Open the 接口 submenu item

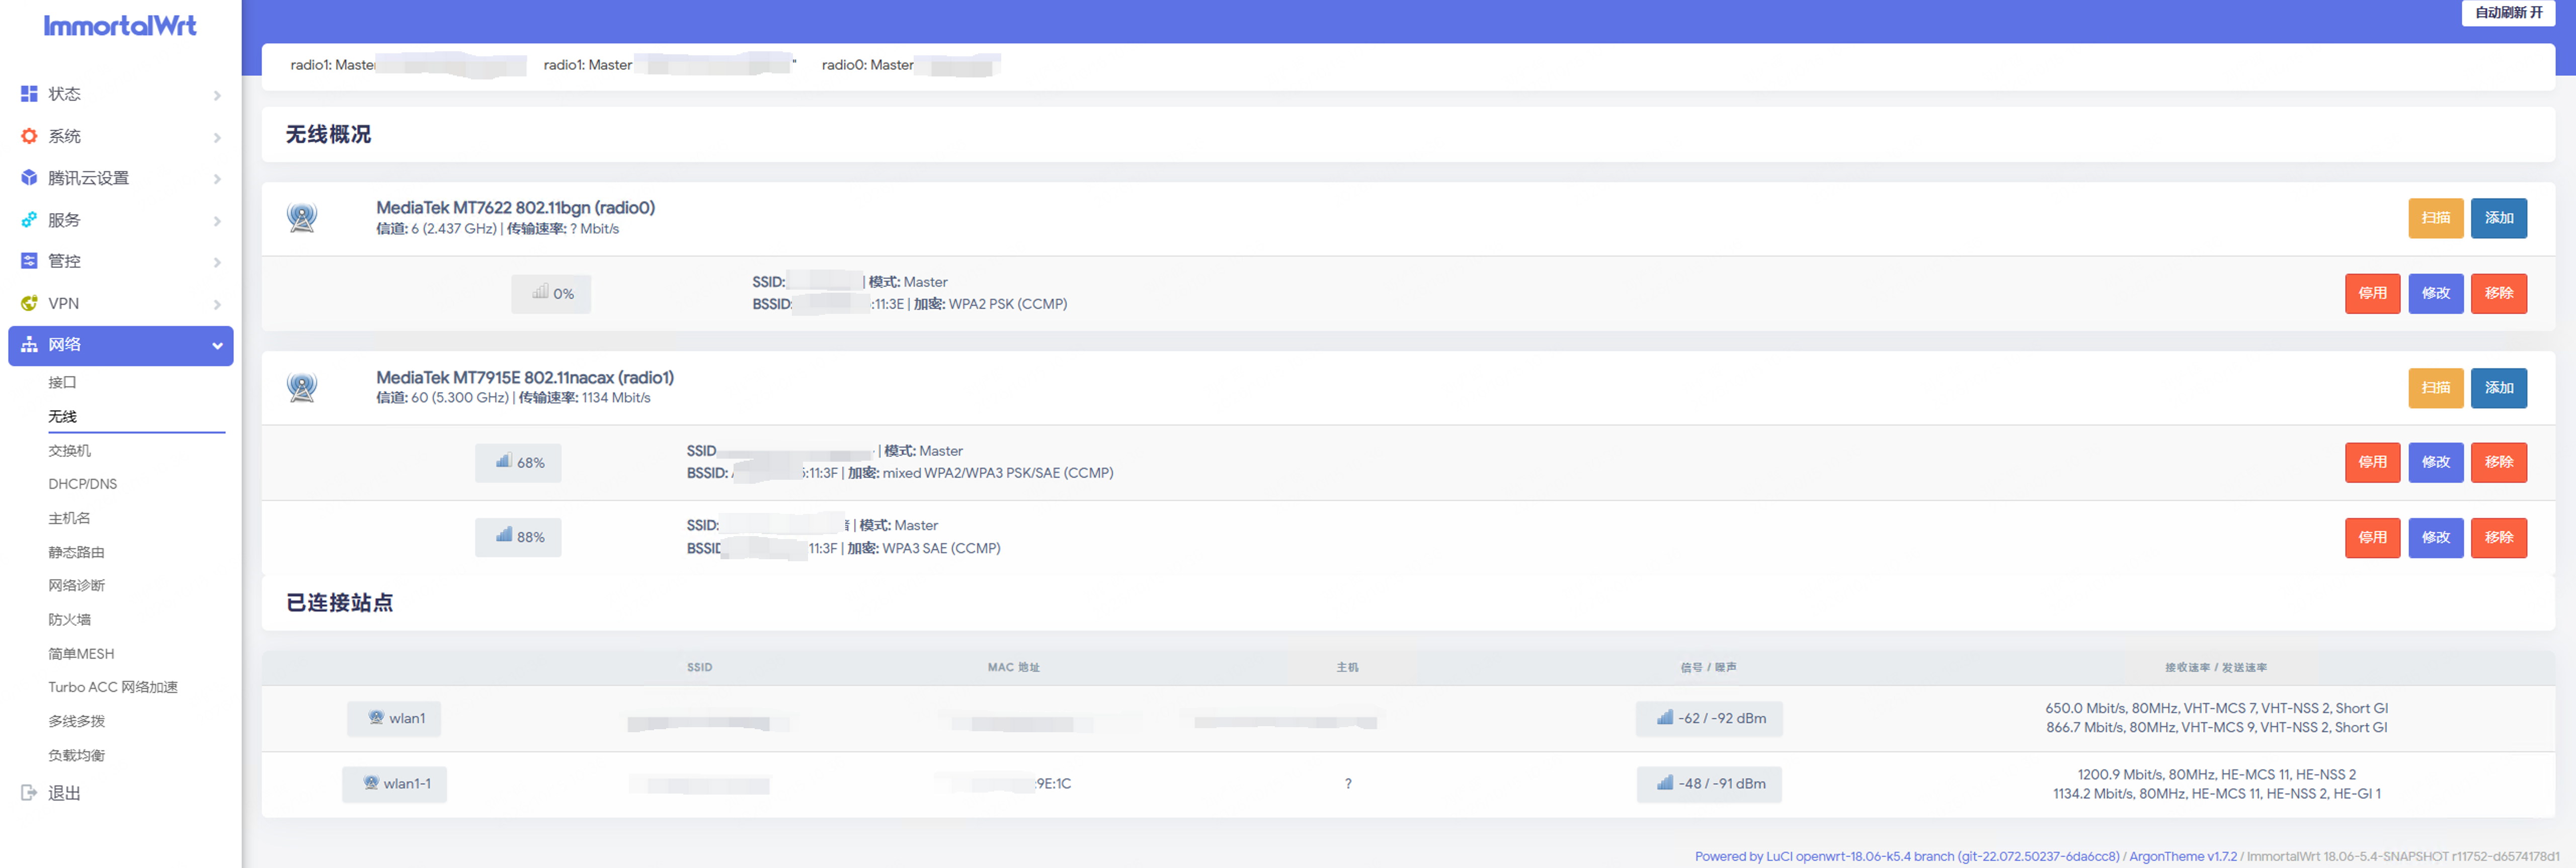click(x=62, y=383)
